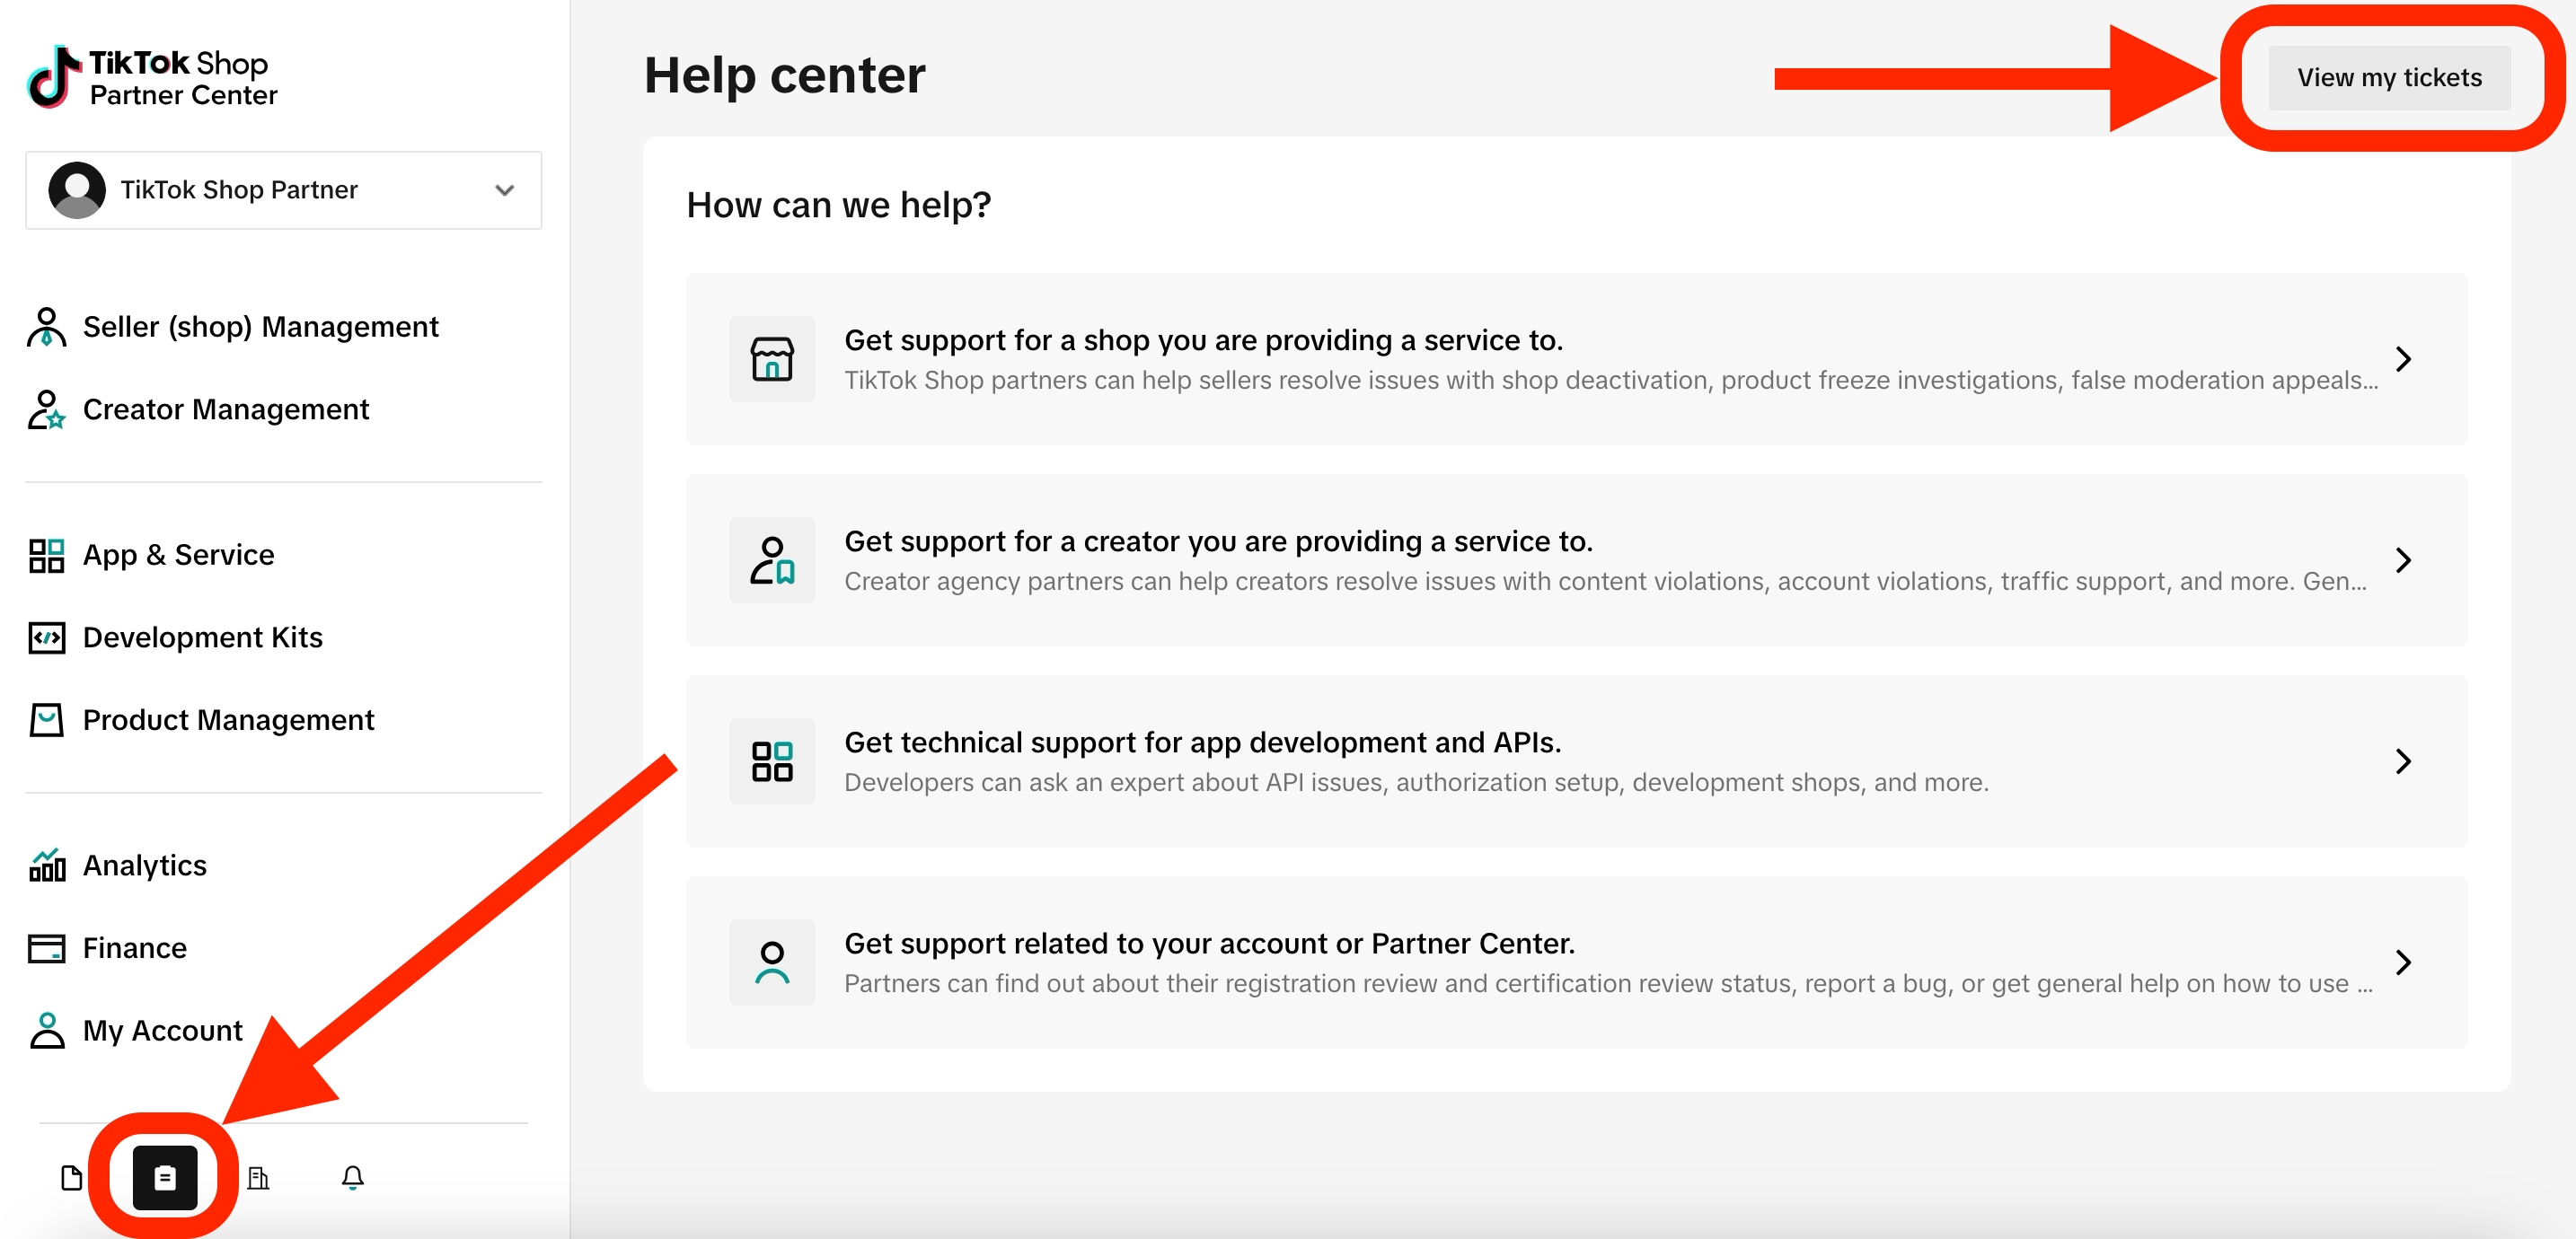Image resolution: width=2576 pixels, height=1239 pixels.
Task: Click the creator support person icon
Action: 772,560
